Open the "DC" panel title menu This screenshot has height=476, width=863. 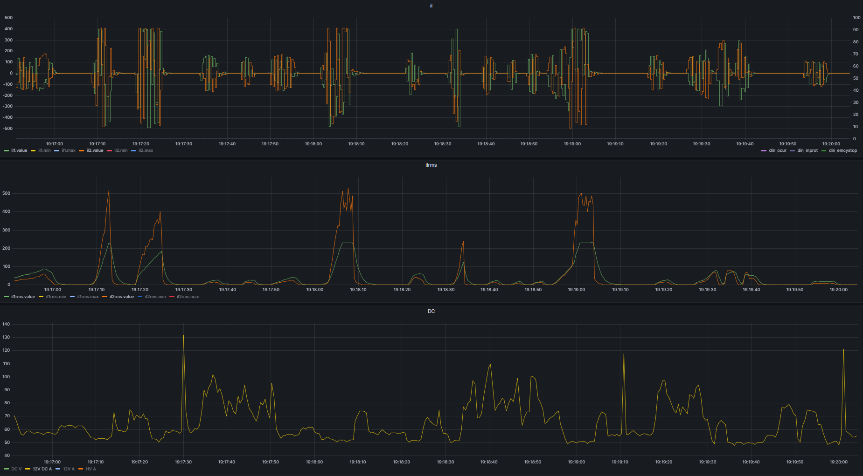coord(431,311)
